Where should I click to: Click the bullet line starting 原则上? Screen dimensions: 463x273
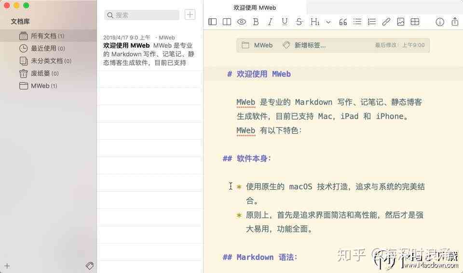pos(330,222)
